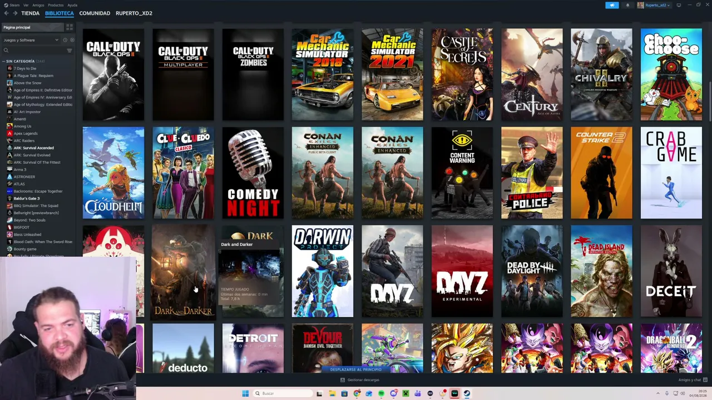Open the Manage Downloads icon

pos(342,380)
